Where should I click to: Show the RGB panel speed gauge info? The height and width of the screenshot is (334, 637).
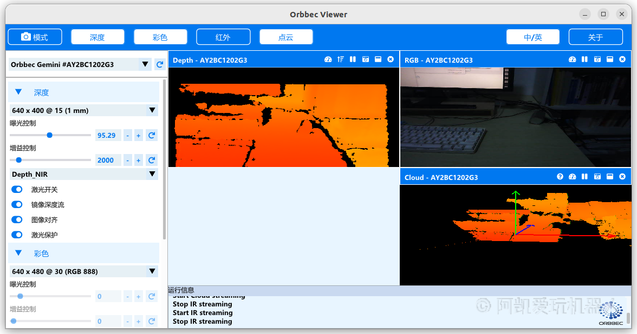pos(573,59)
